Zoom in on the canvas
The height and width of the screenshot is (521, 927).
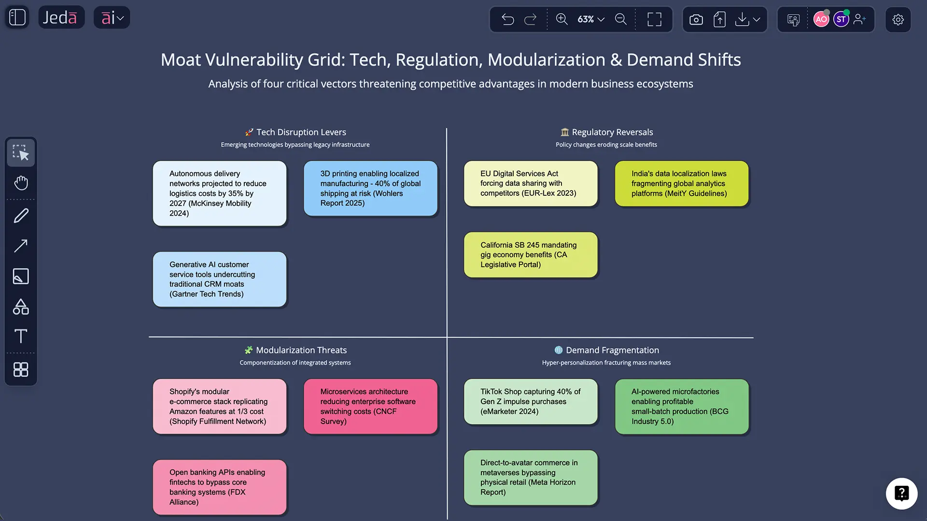click(562, 19)
